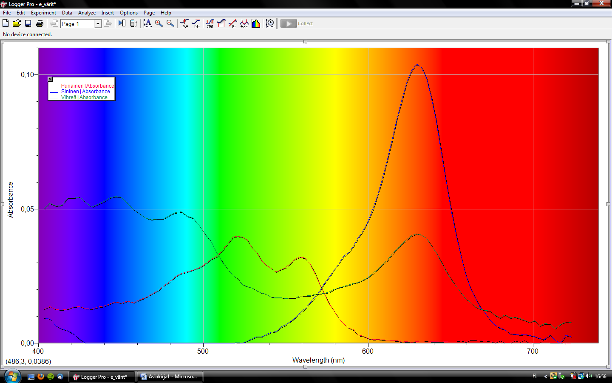612x383 pixels.
Task: Close the graph legend box
Action: (x=50, y=79)
